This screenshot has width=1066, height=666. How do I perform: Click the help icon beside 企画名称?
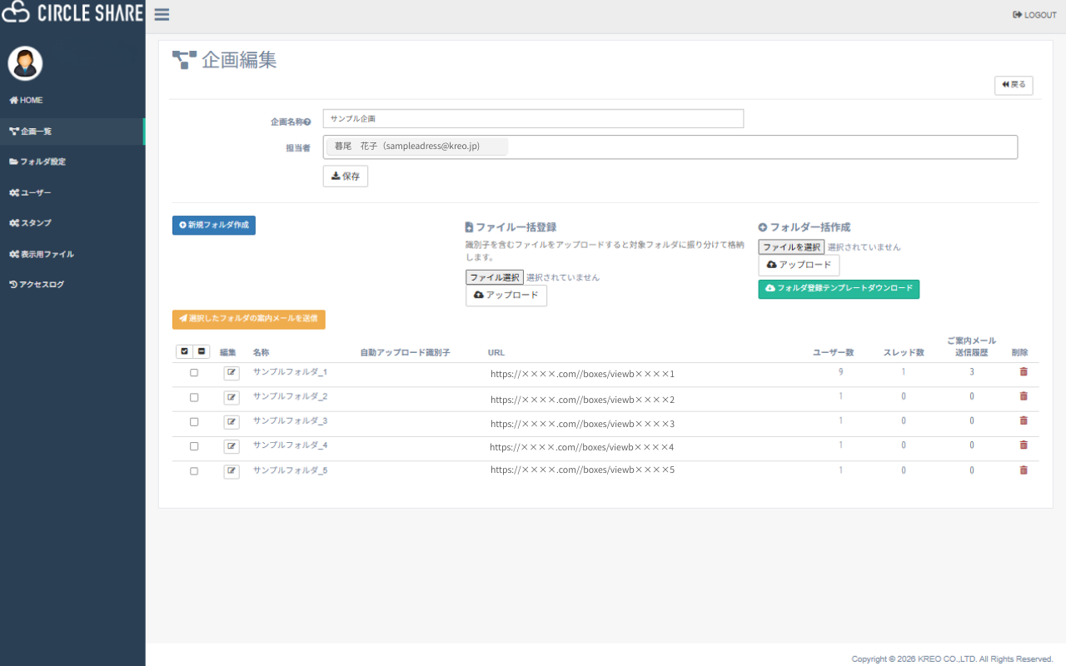point(307,122)
